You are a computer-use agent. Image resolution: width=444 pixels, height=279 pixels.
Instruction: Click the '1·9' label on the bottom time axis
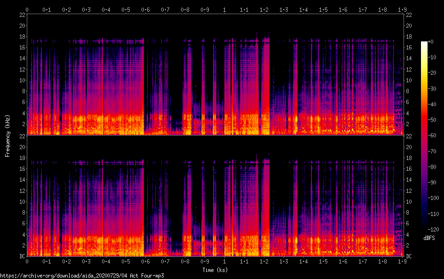(x=402, y=262)
